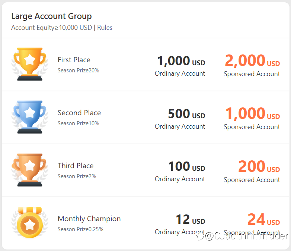Click the Account Equity≥10,000 USD text

(52, 28)
